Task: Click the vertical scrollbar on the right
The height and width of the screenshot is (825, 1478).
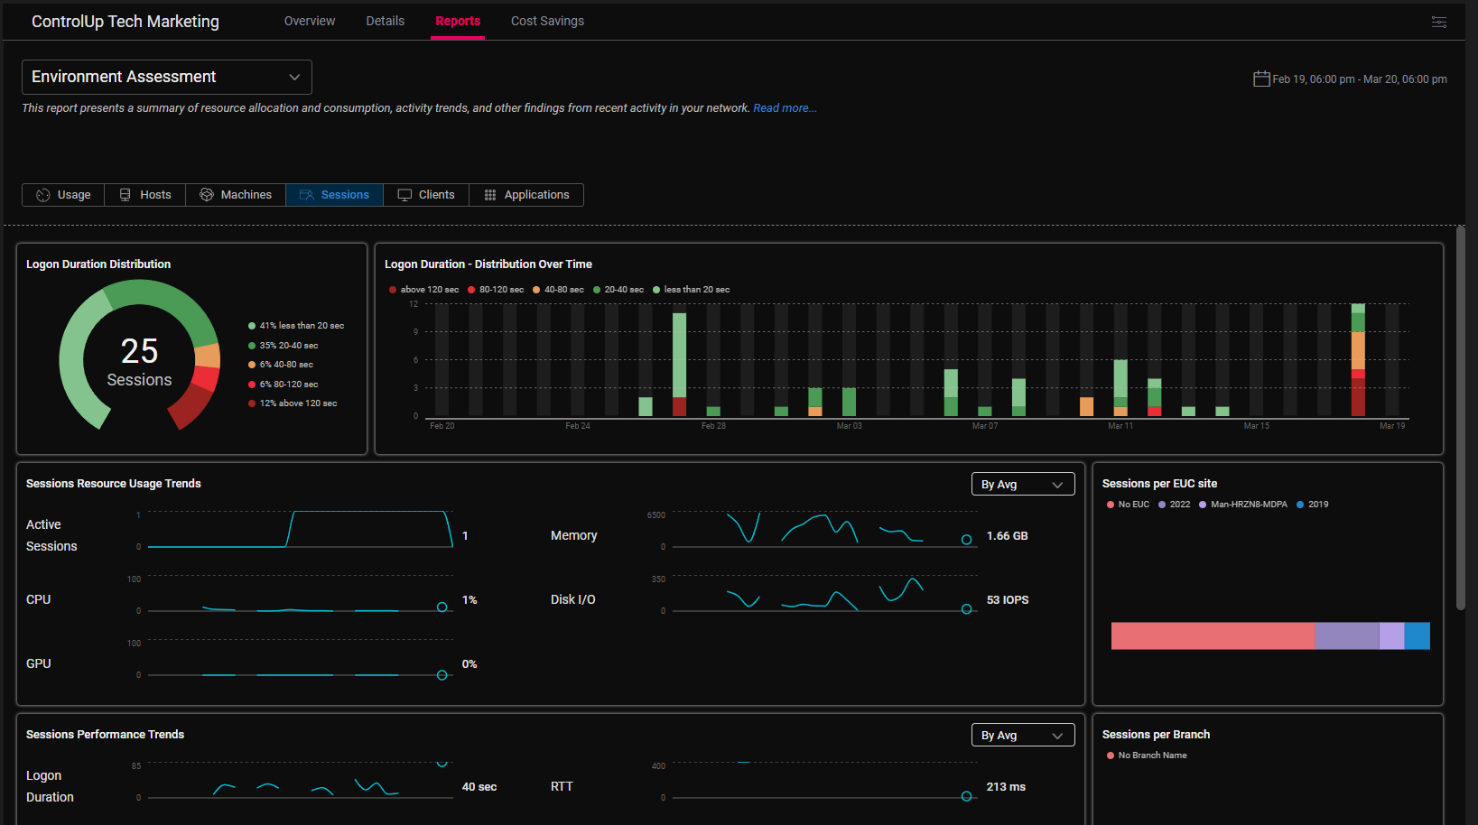Action: click(x=1461, y=417)
